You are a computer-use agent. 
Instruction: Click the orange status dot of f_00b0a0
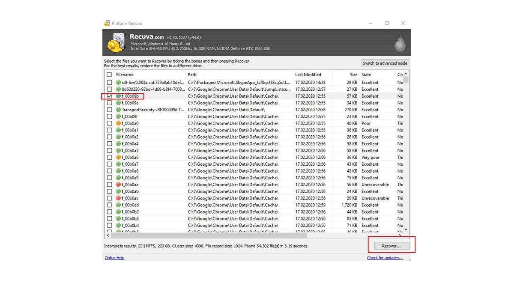[119, 123]
